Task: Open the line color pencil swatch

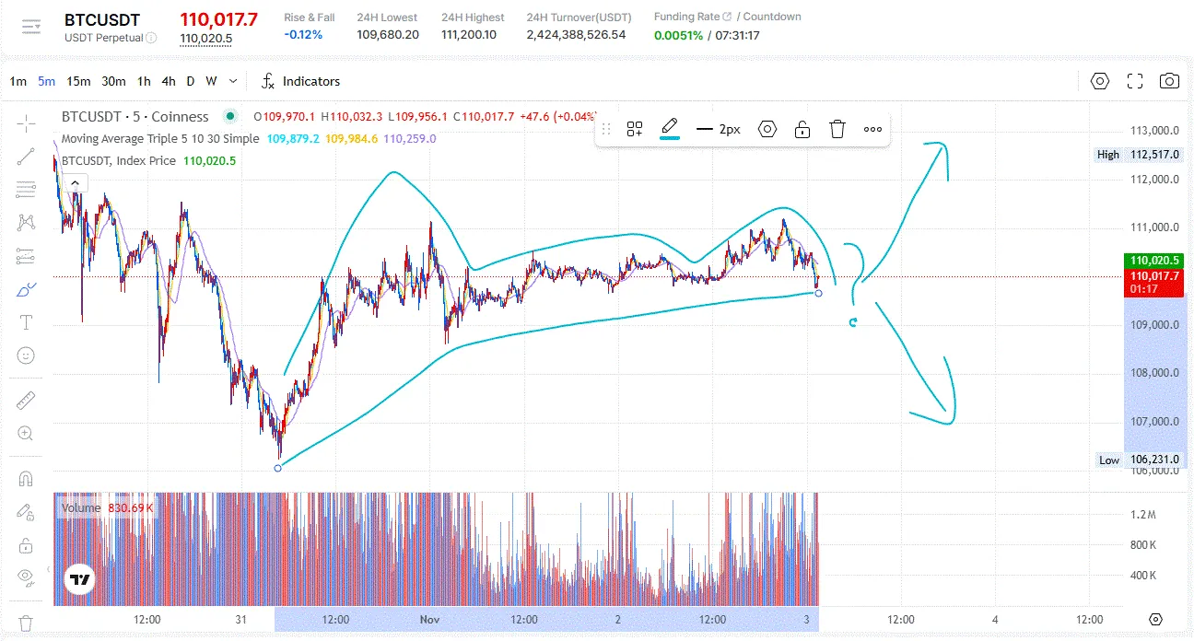Action: 670,129
